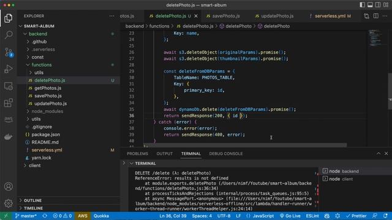The image size is (392, 220).
Task: Collapse the SMART-ALBUM root folder
Action: pyautogui.click(x=69, y=26)
